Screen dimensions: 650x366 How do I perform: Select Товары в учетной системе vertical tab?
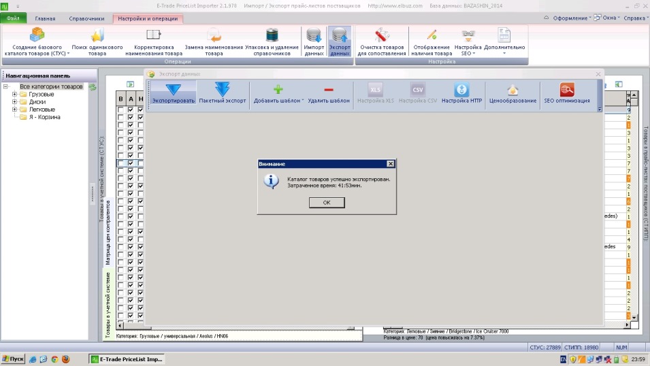click(x=108, y=305)
